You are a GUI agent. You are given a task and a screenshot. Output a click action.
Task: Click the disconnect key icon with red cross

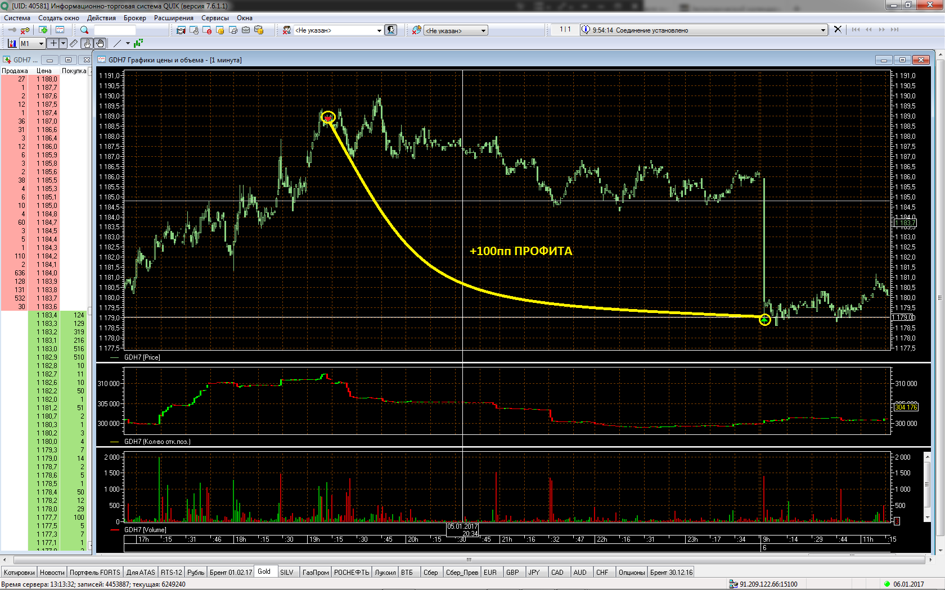pyautogui.click(x=25, y=30)
